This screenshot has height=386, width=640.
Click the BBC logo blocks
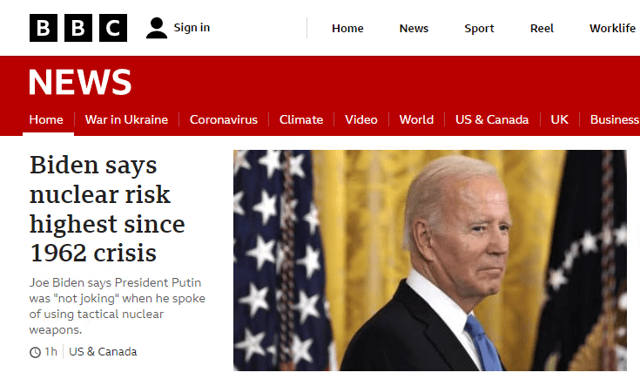point(78,28)
